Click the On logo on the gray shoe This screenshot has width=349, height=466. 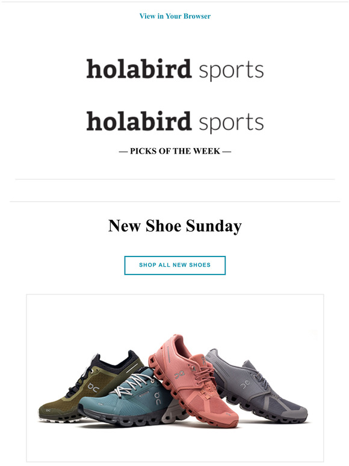pyautogui.click(x=245, y=384)
